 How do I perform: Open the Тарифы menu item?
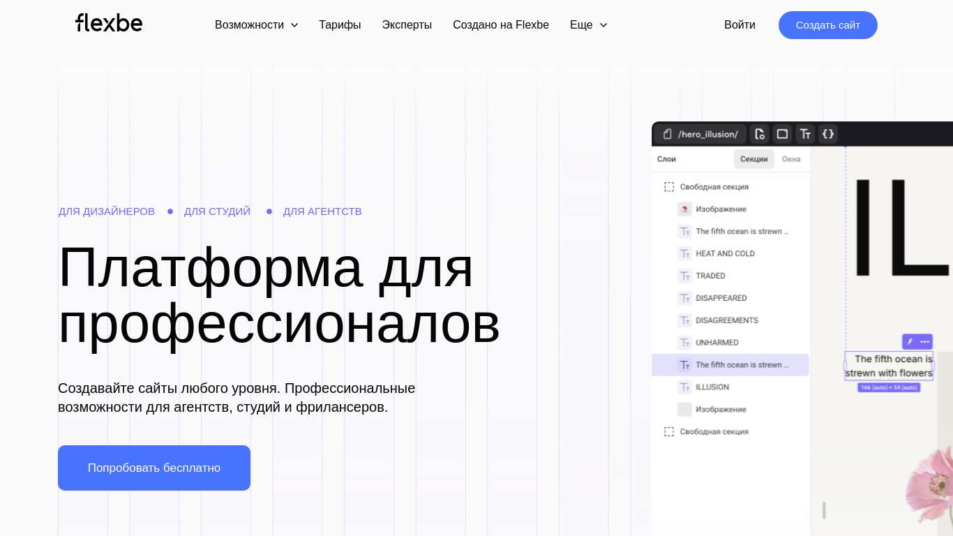coord(340,25)
